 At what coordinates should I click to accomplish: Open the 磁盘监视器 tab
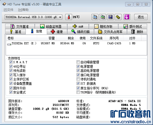tap(51, 27)
